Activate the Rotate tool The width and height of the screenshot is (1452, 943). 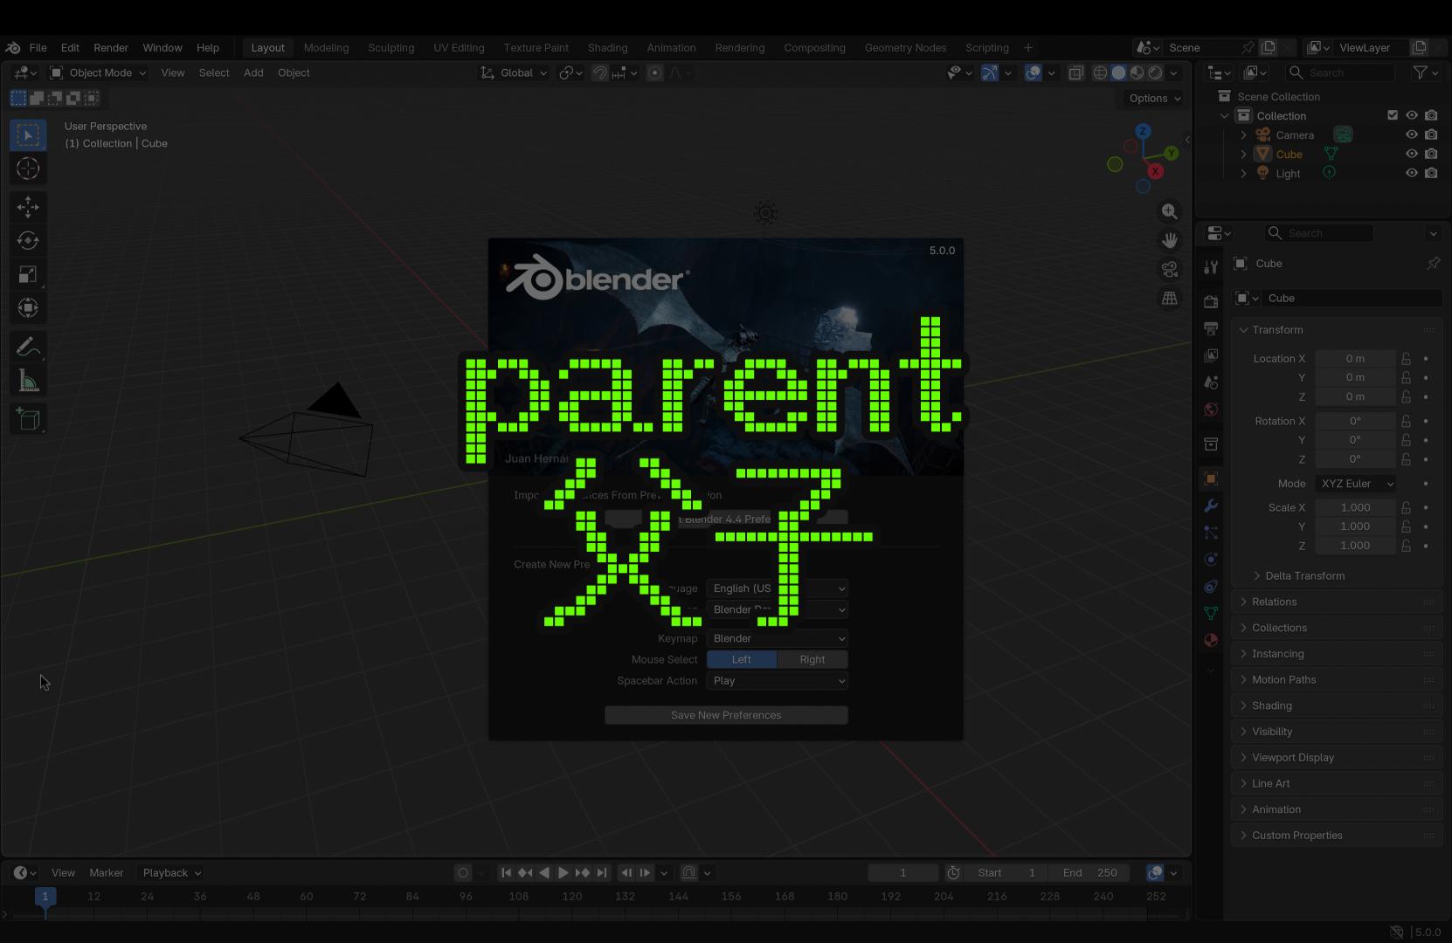point(28,240)
